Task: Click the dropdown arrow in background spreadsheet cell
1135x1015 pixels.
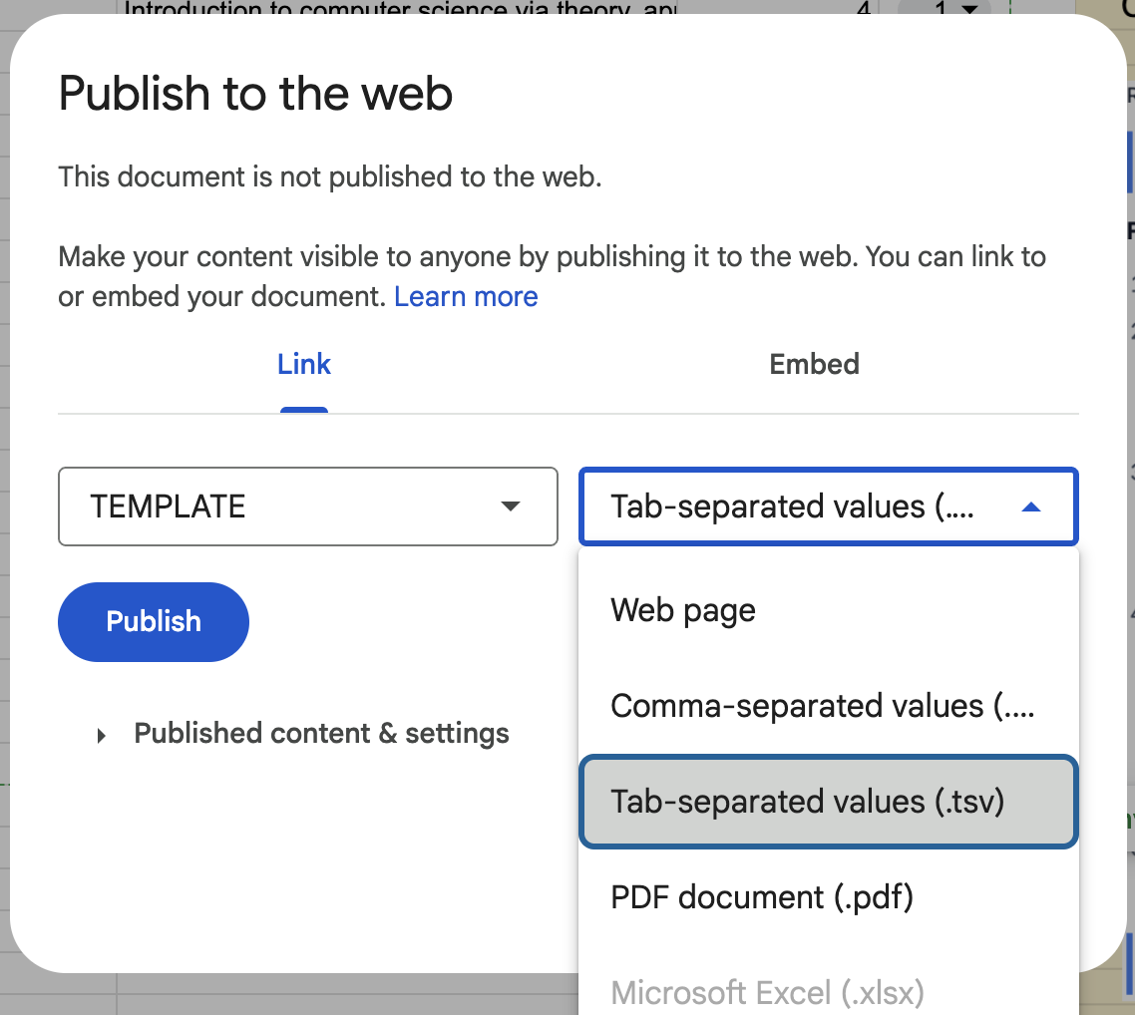Action: click(969, 9)
